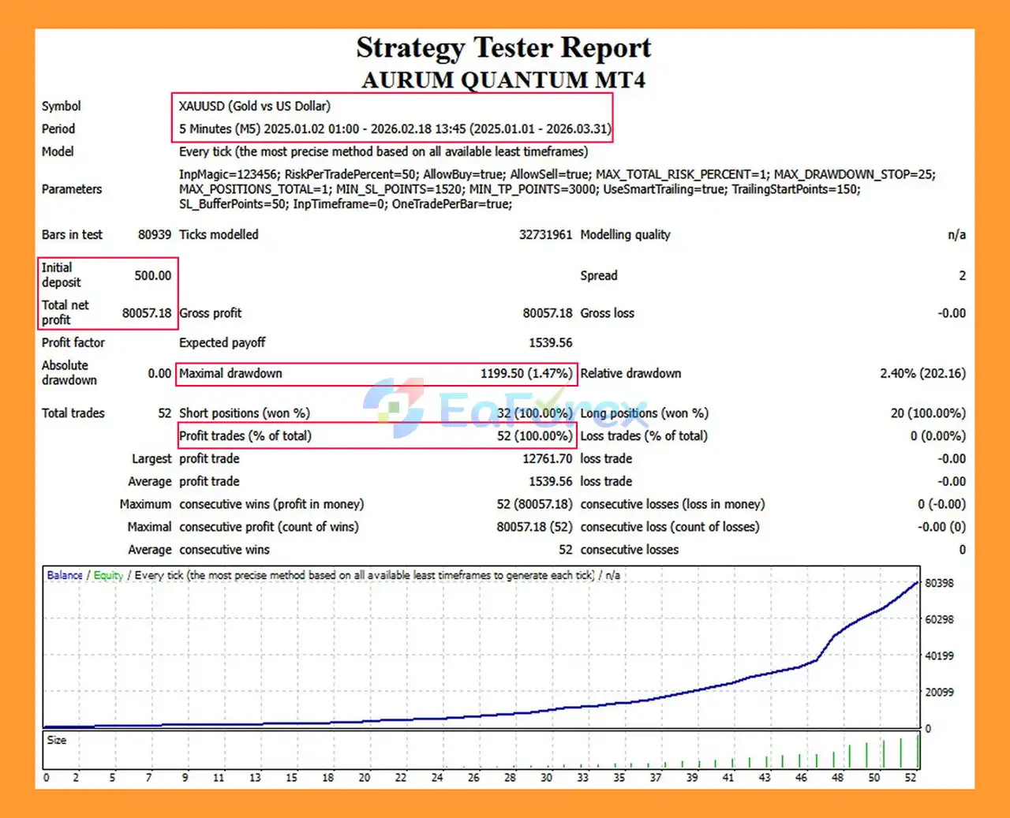Click the Balance legend label in chart
1010x818 pixels.
[65, 575]
